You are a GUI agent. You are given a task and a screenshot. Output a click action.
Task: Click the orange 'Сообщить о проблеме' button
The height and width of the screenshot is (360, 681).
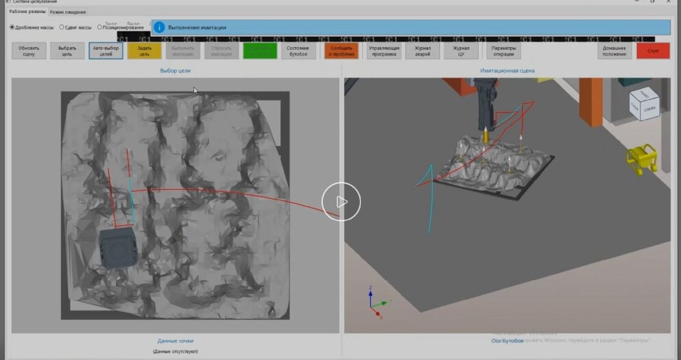(x=341, y=51)
